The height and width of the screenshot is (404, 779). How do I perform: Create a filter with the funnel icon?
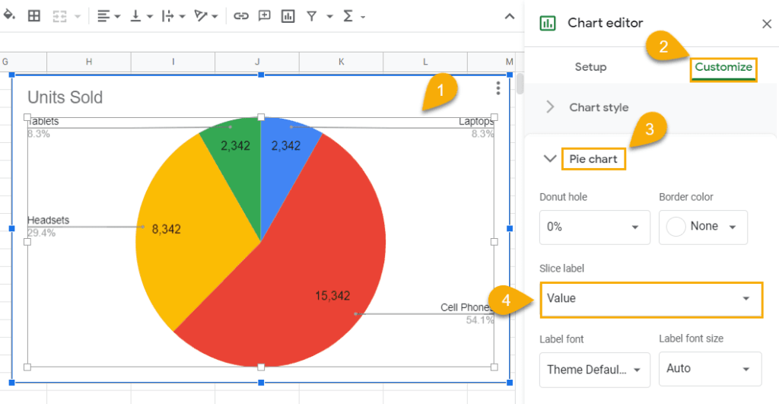[311, 17]
